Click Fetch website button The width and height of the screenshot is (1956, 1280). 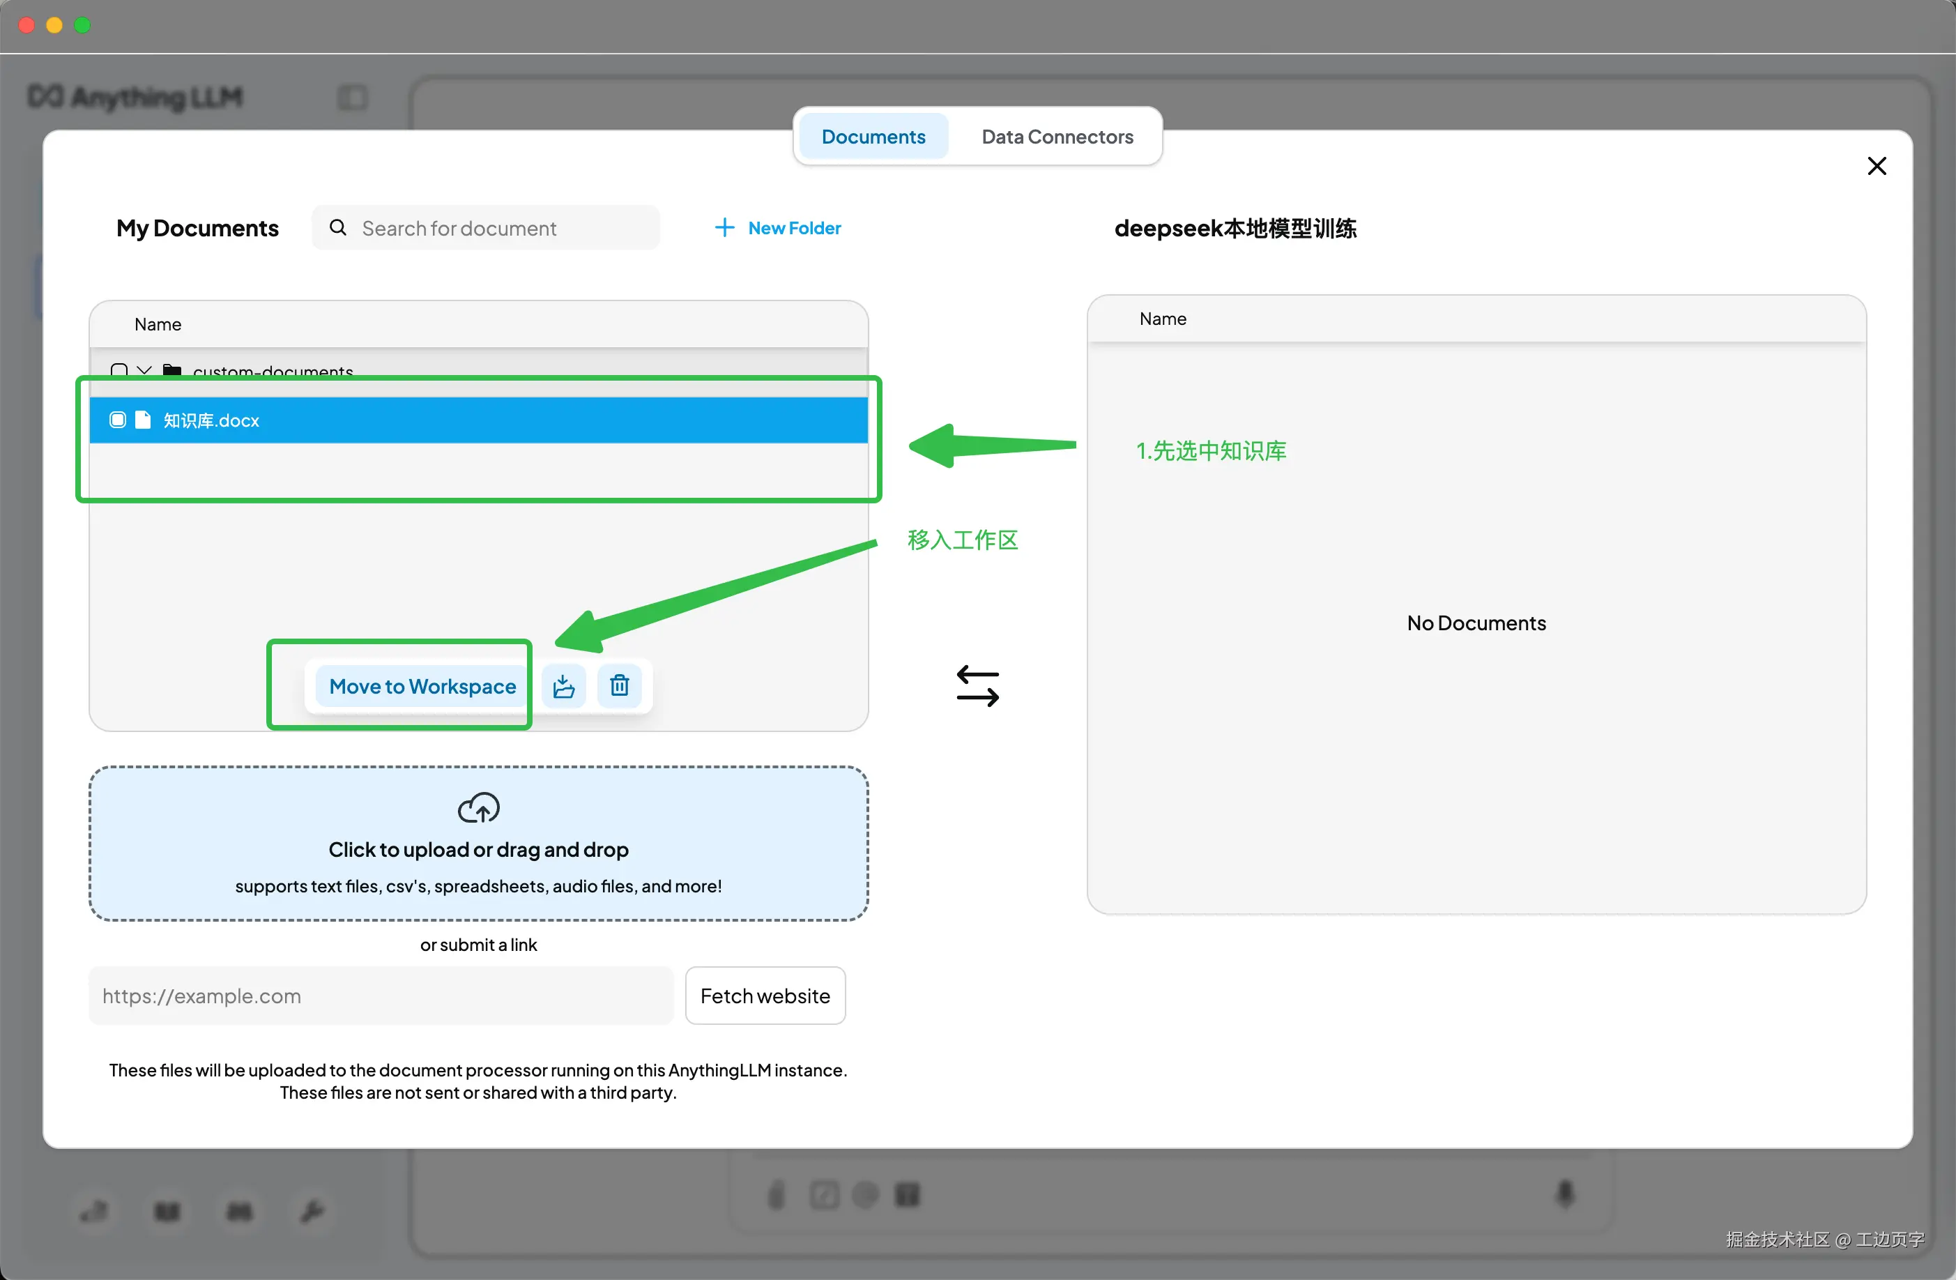764,996
